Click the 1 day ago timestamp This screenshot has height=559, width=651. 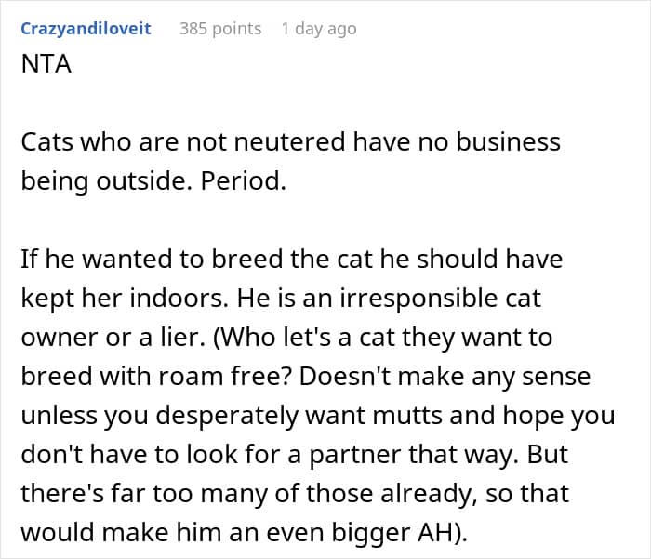click(318, 29)
